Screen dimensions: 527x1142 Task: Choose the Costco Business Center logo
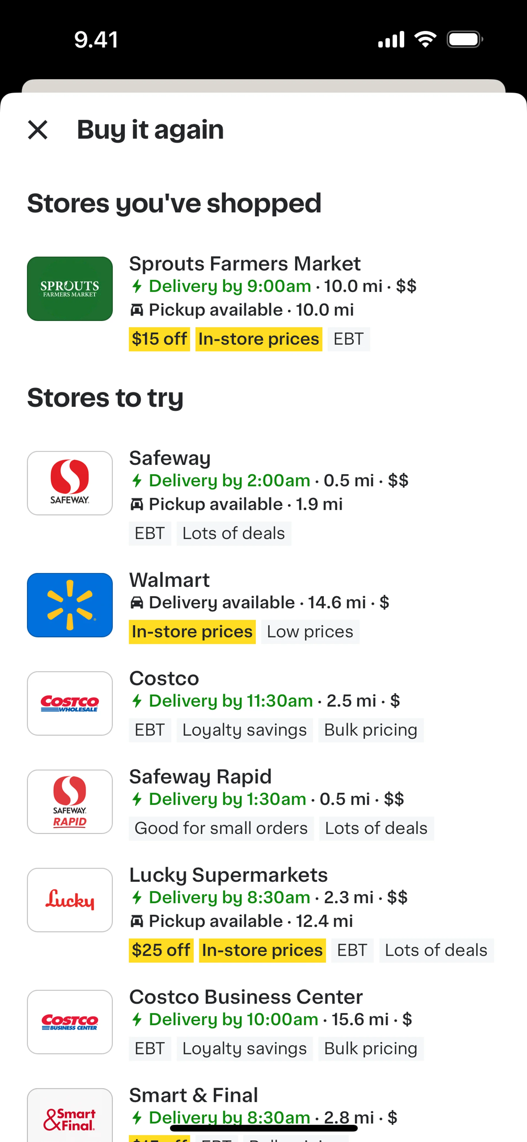pyautogui.click(x=70, y=1022)
